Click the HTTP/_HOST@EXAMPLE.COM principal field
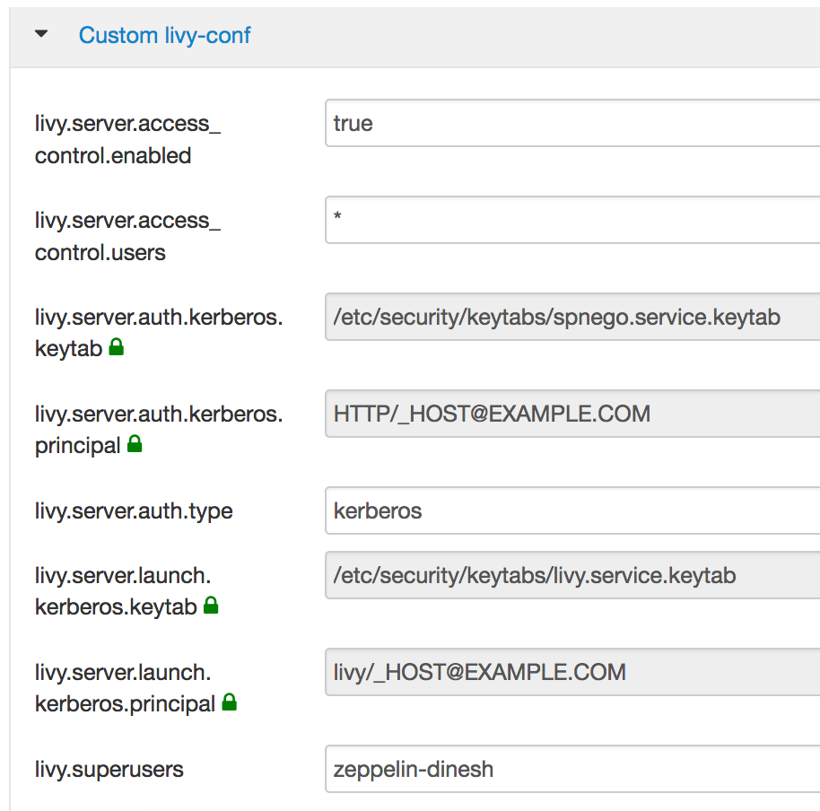This screenshot has height=811, width=820. coord(572,414)
